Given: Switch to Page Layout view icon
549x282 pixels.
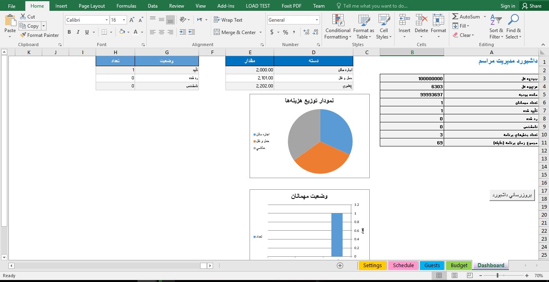Looking at the screenshot, I should pyautogui.click(x=454, y=276).
